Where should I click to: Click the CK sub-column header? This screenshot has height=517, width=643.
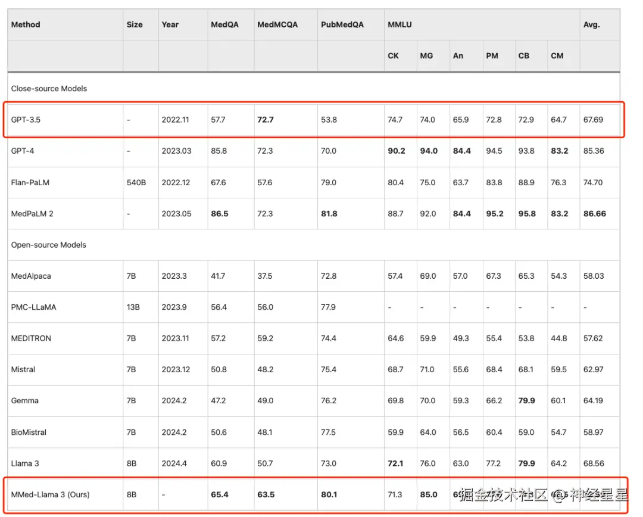coord(393,56)
